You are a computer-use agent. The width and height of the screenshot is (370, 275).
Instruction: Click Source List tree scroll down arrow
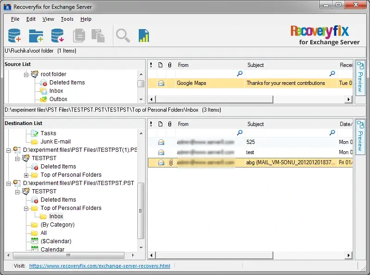pyautogui.click(x=141, y=100)
